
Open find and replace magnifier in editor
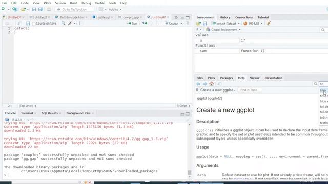click(x=64, y=24)
